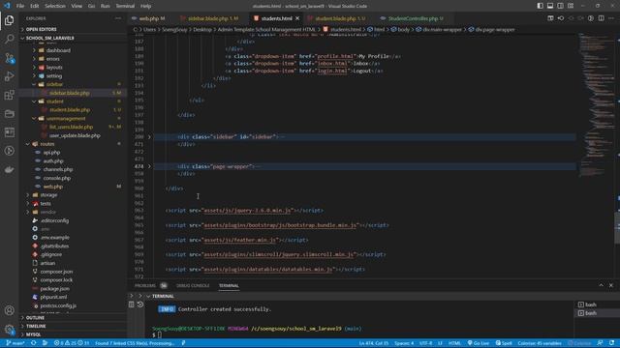Collapse the routes folder
The width and height of the screenshot is (620, 348).
click(47, 144)
